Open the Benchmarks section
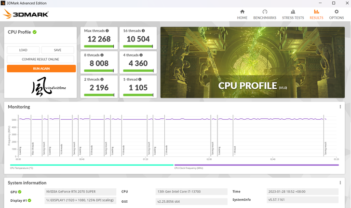This screenshot has height=208, width=351. tap(265, 14)
